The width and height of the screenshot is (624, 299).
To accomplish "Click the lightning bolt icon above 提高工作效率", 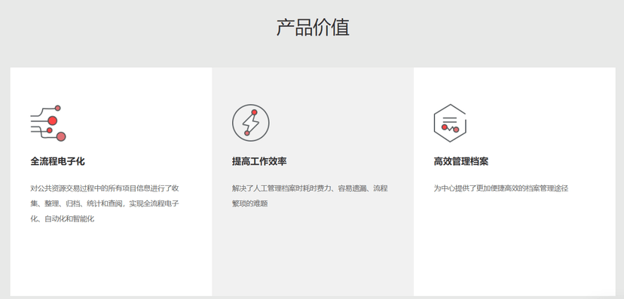I will pyautogui.click(x=251, y=123).
